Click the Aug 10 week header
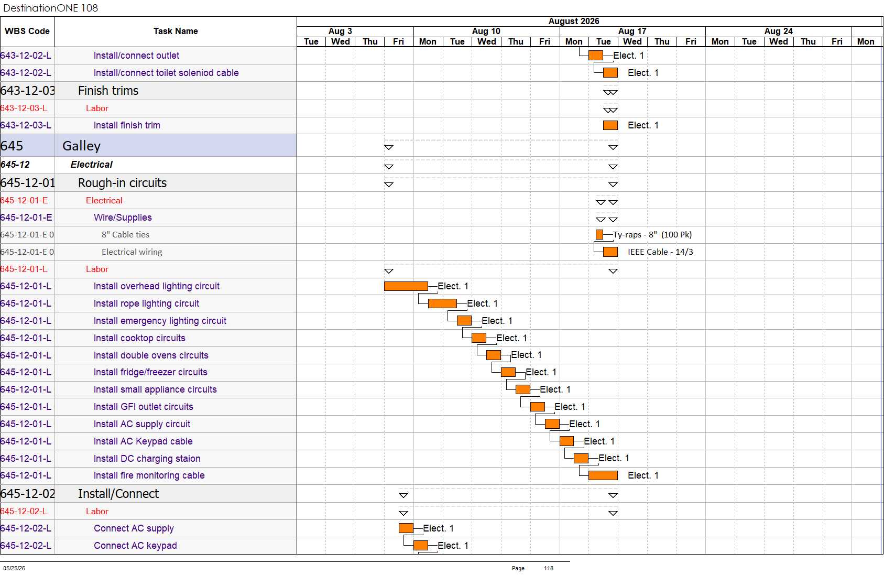This screenshot has width=884, height=575. click(x=486, y=31)
